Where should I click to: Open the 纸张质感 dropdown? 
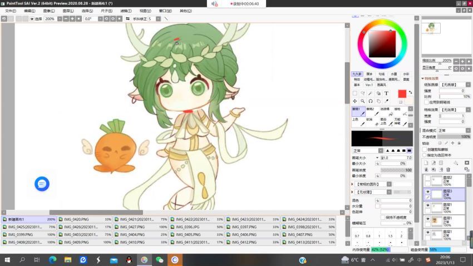click(x=455, y=85)
